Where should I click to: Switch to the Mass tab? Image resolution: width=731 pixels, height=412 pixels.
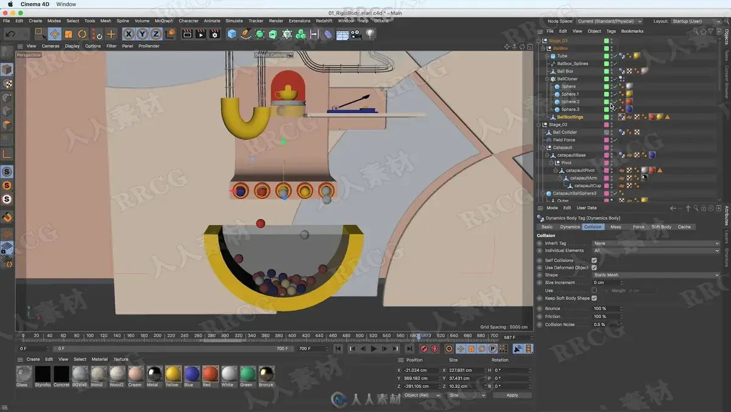click(616, 227)
